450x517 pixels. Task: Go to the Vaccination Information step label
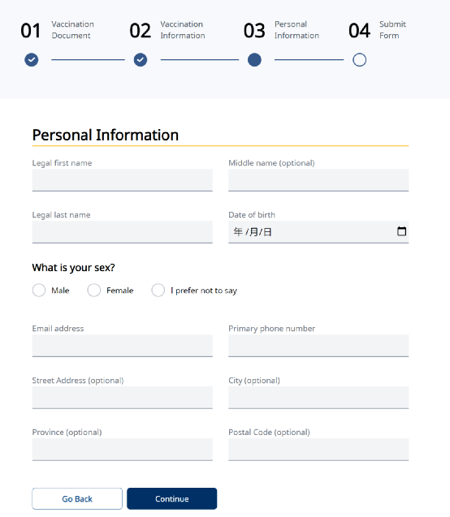[183, 30]
